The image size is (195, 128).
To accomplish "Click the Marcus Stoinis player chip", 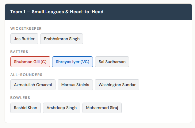I will (x=75, y=85).
